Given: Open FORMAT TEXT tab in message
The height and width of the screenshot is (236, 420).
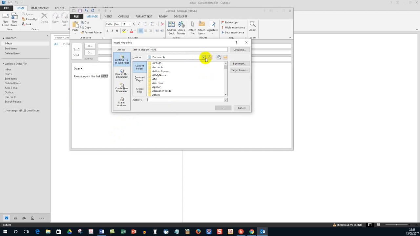Looking at the screenshot, I should pos(144,16).
